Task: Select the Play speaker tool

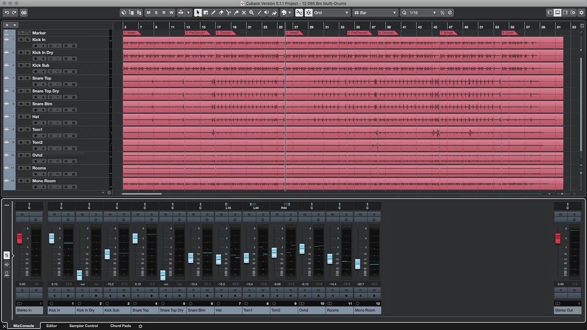Action: point(267,13)
